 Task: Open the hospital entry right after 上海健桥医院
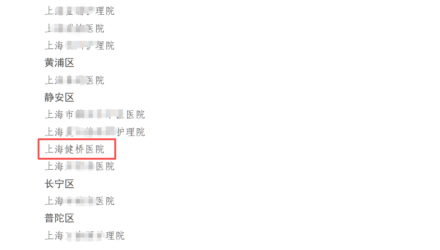[x=80, y=166]
